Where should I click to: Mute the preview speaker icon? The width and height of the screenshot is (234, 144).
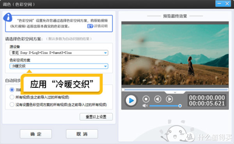pyautogui.click(x=145, y=106)
